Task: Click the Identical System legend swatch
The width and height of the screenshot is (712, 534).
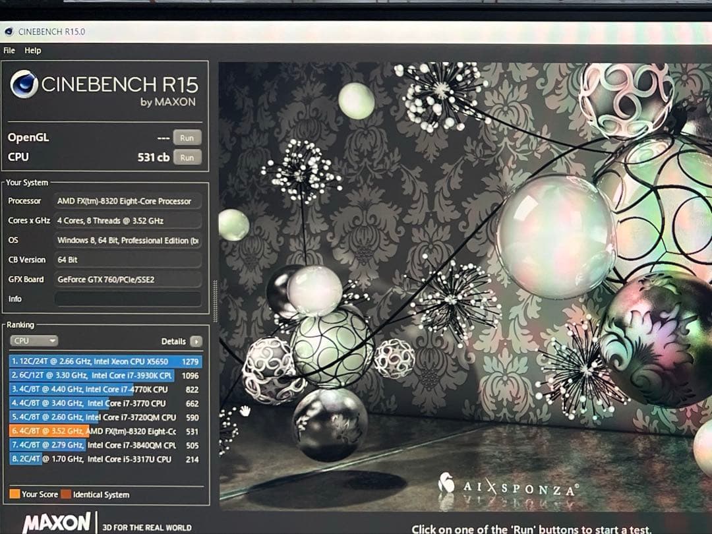Action: coord(66,494)
